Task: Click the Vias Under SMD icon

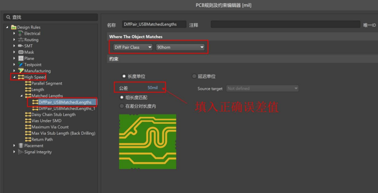Action: pos(28,121)
